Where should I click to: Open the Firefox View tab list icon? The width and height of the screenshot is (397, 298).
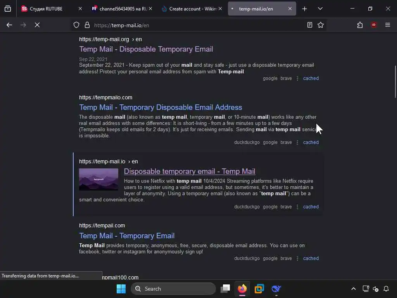click(x=8, y=9)
